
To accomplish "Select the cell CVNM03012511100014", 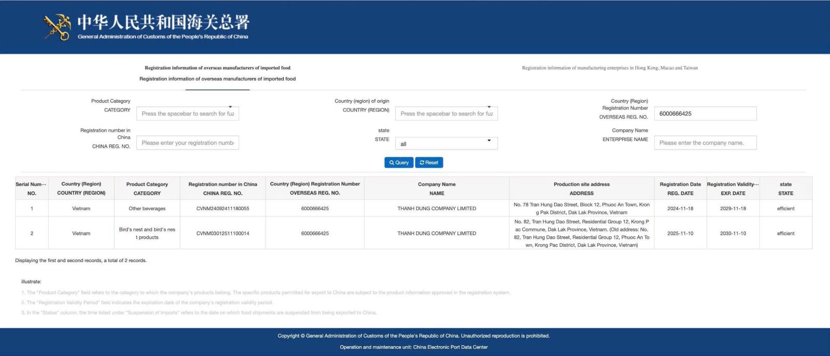I will pyautogui.click(x=223, y=234).
